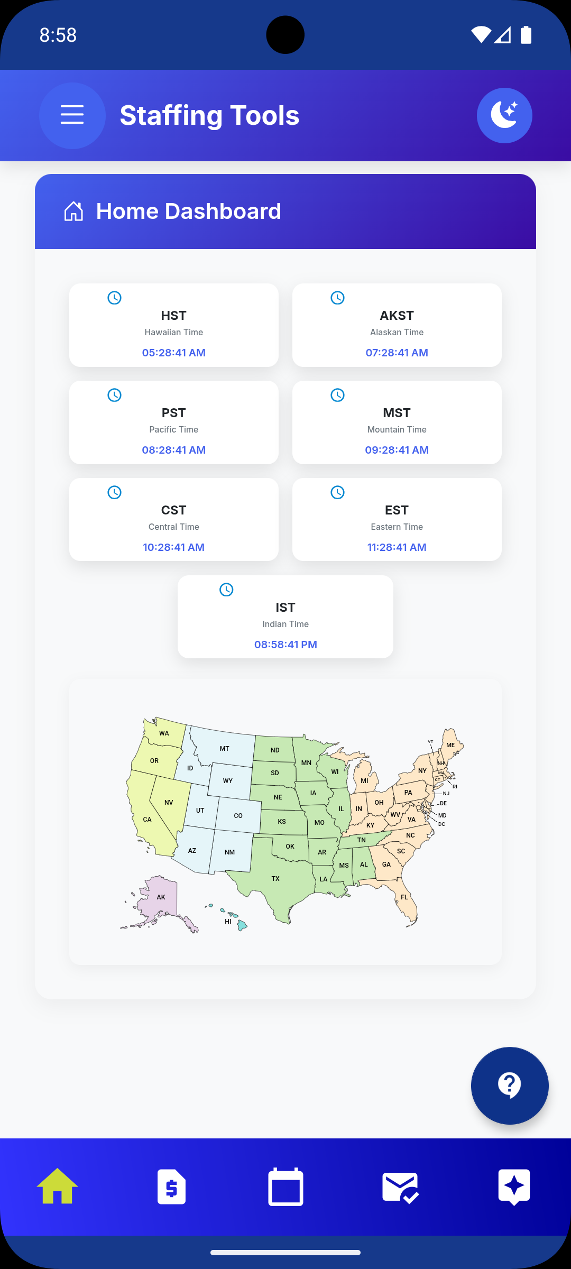Open the dollar invoice document tab

click(171, 1187)
